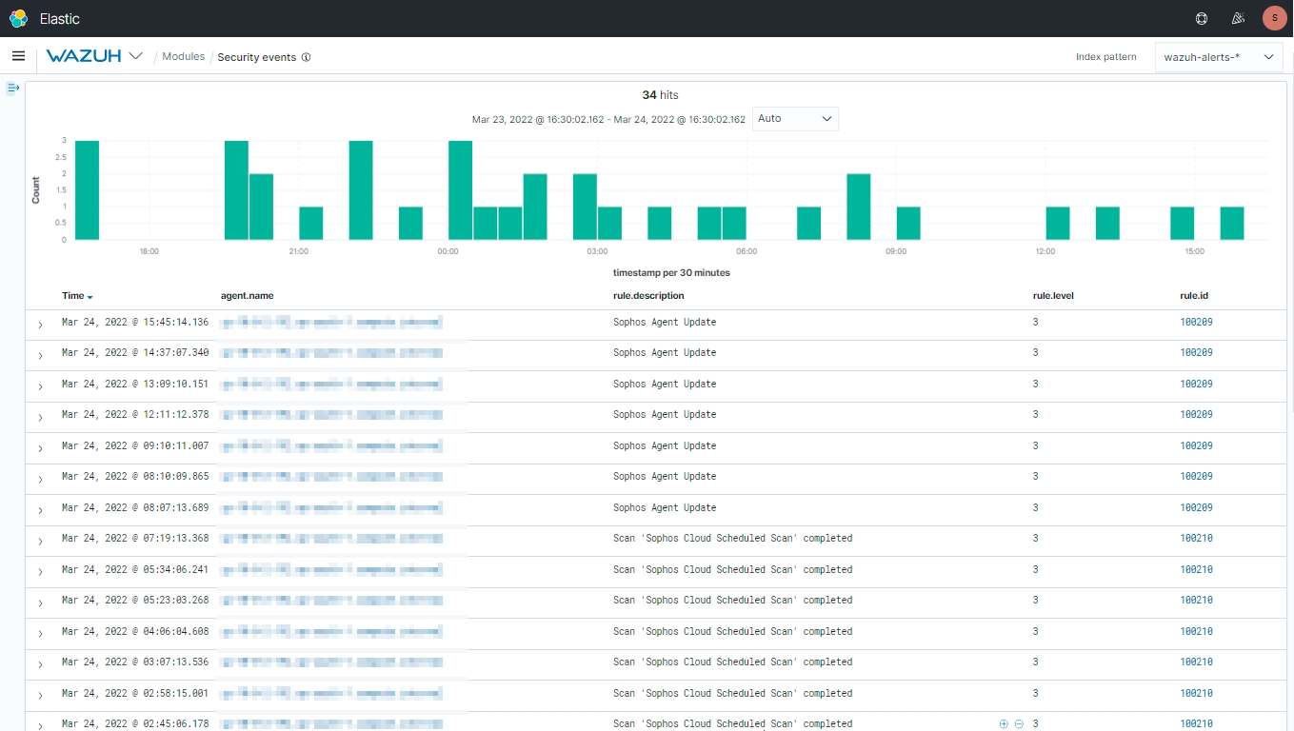
Task: Click the rule.description column header
Action: coord(647,296)
